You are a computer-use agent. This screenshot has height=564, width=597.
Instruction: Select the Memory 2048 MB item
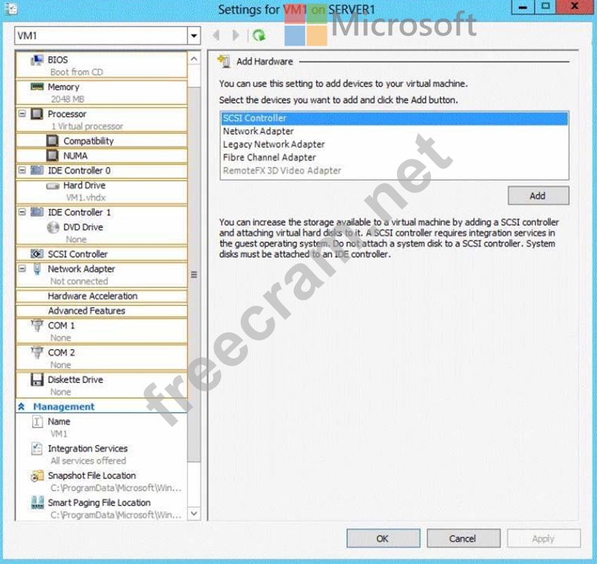click(x=101, y=92)
